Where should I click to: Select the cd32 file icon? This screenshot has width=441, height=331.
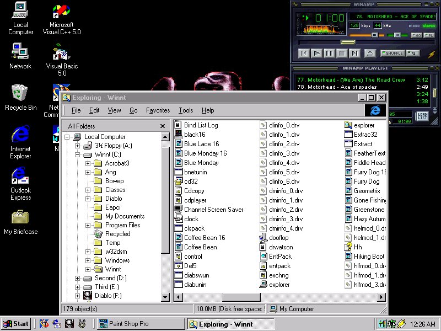[178, 181]
